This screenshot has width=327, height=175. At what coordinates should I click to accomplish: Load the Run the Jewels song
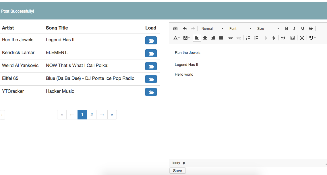[x=151, y=40]
